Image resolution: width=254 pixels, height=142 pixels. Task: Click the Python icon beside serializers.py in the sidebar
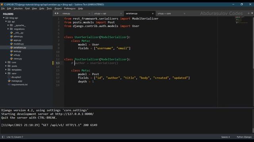click(x=12, y=47)
